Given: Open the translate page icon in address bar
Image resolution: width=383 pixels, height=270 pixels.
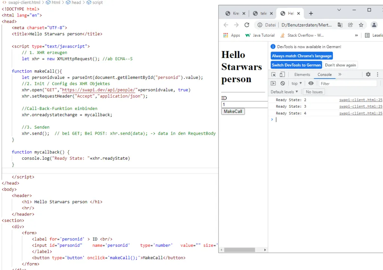Looking at the screenshot, I should click(340, 25).
